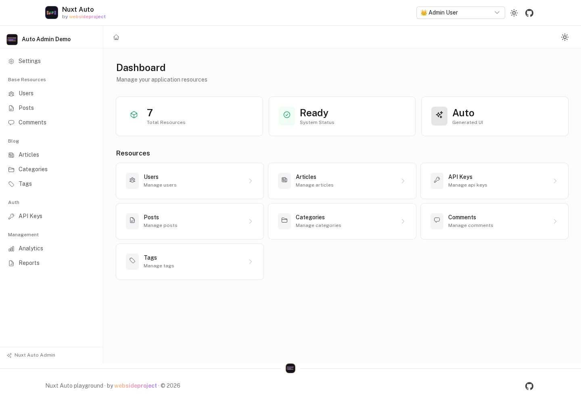Click the Analytics label in sidebar
581x399 pixels.
[31, 248]
